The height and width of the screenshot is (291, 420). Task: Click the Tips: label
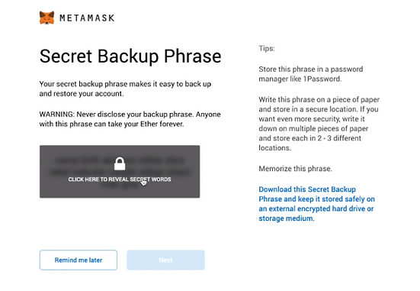267,49
